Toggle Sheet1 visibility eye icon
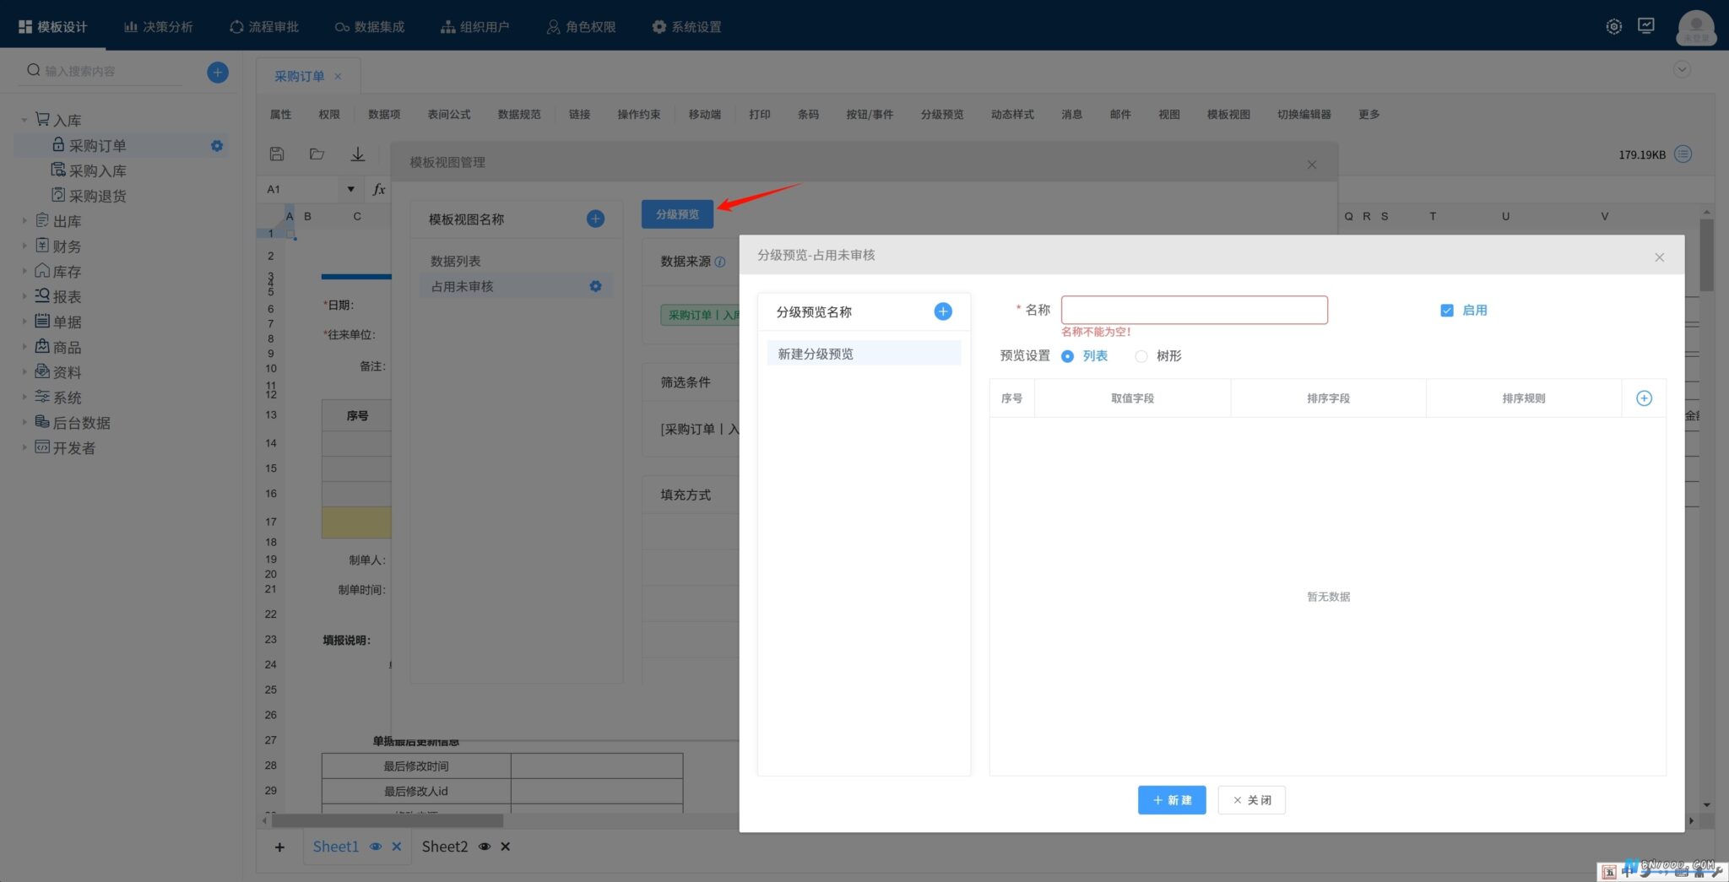 pos(376,847)
